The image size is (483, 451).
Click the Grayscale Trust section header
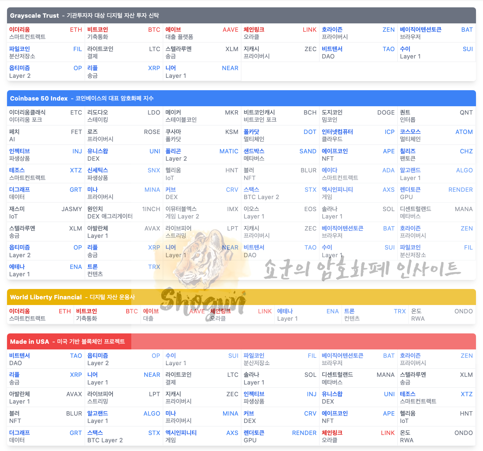[241, 15]
